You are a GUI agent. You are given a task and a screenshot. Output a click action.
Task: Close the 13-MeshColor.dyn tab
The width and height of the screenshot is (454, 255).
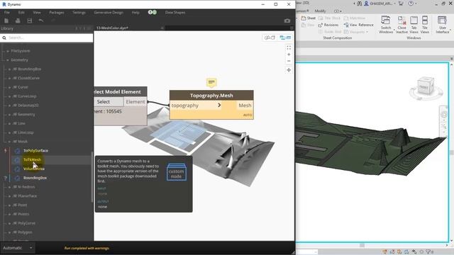point(162,28)
